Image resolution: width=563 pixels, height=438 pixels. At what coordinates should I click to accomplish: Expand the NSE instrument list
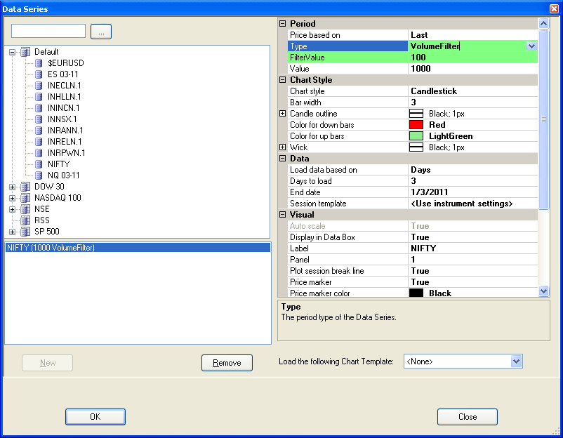pyautogui.click(x=12, y=209)
